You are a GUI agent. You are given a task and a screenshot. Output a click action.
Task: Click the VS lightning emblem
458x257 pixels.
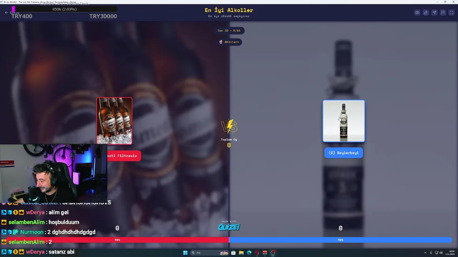pos(229,126)
